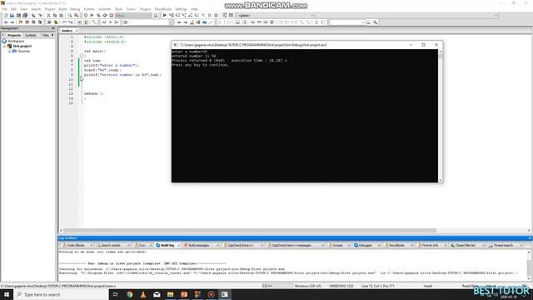The height and width of the screenshot is (300, 533).
Task: Click the Type here to search box
Action: coord(61,294)
